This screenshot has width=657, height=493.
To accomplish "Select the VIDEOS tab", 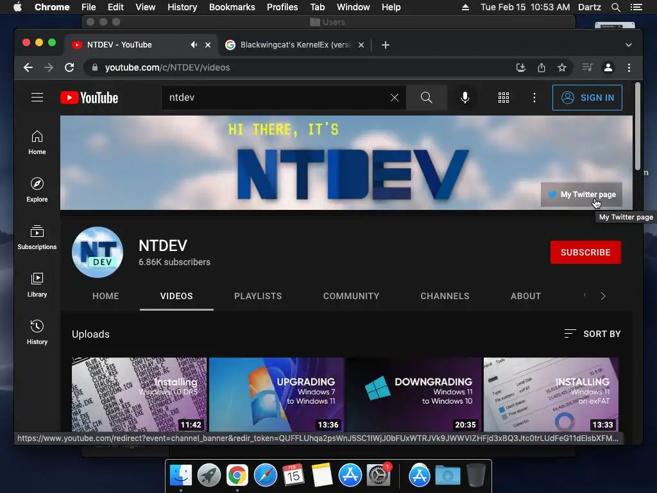I will point(176,296).
